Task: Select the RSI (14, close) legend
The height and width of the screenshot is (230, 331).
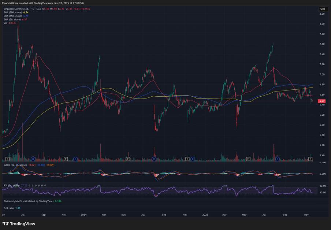Action: (11, 185)
